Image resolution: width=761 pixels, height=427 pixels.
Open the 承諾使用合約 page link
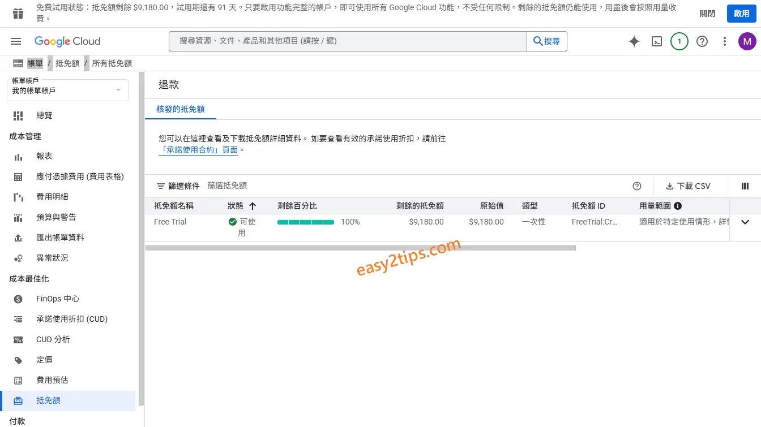click(x=198, y=149)
